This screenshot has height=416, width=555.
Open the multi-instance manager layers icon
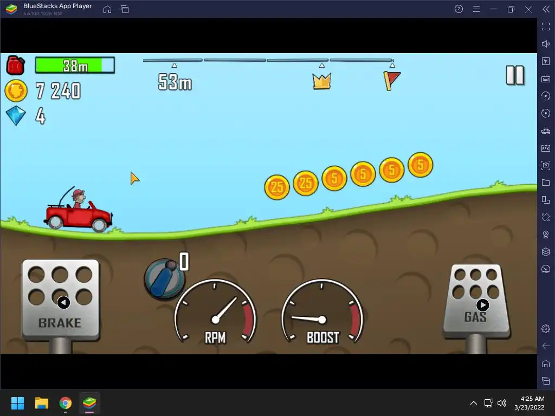[546, 252]
